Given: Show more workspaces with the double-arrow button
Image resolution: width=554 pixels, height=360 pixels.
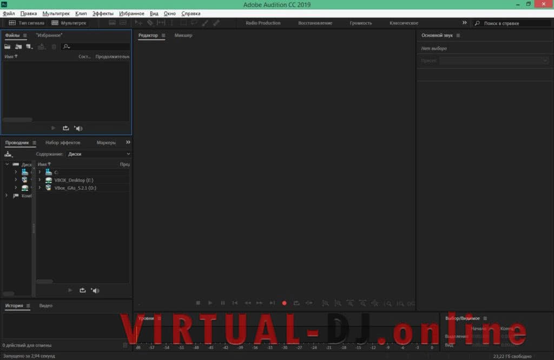Looking at the screenshot, I should point(464,23).
